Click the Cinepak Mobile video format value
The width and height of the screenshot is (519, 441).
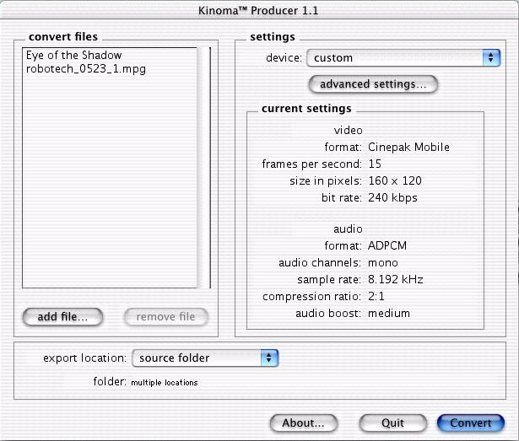point(408,147)
